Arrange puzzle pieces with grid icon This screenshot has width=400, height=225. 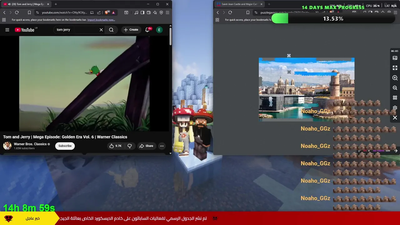(395, 98)
